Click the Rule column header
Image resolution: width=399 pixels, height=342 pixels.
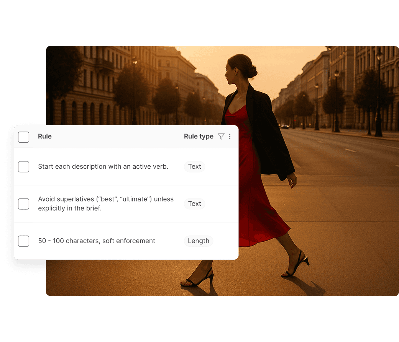pos(45,136)
